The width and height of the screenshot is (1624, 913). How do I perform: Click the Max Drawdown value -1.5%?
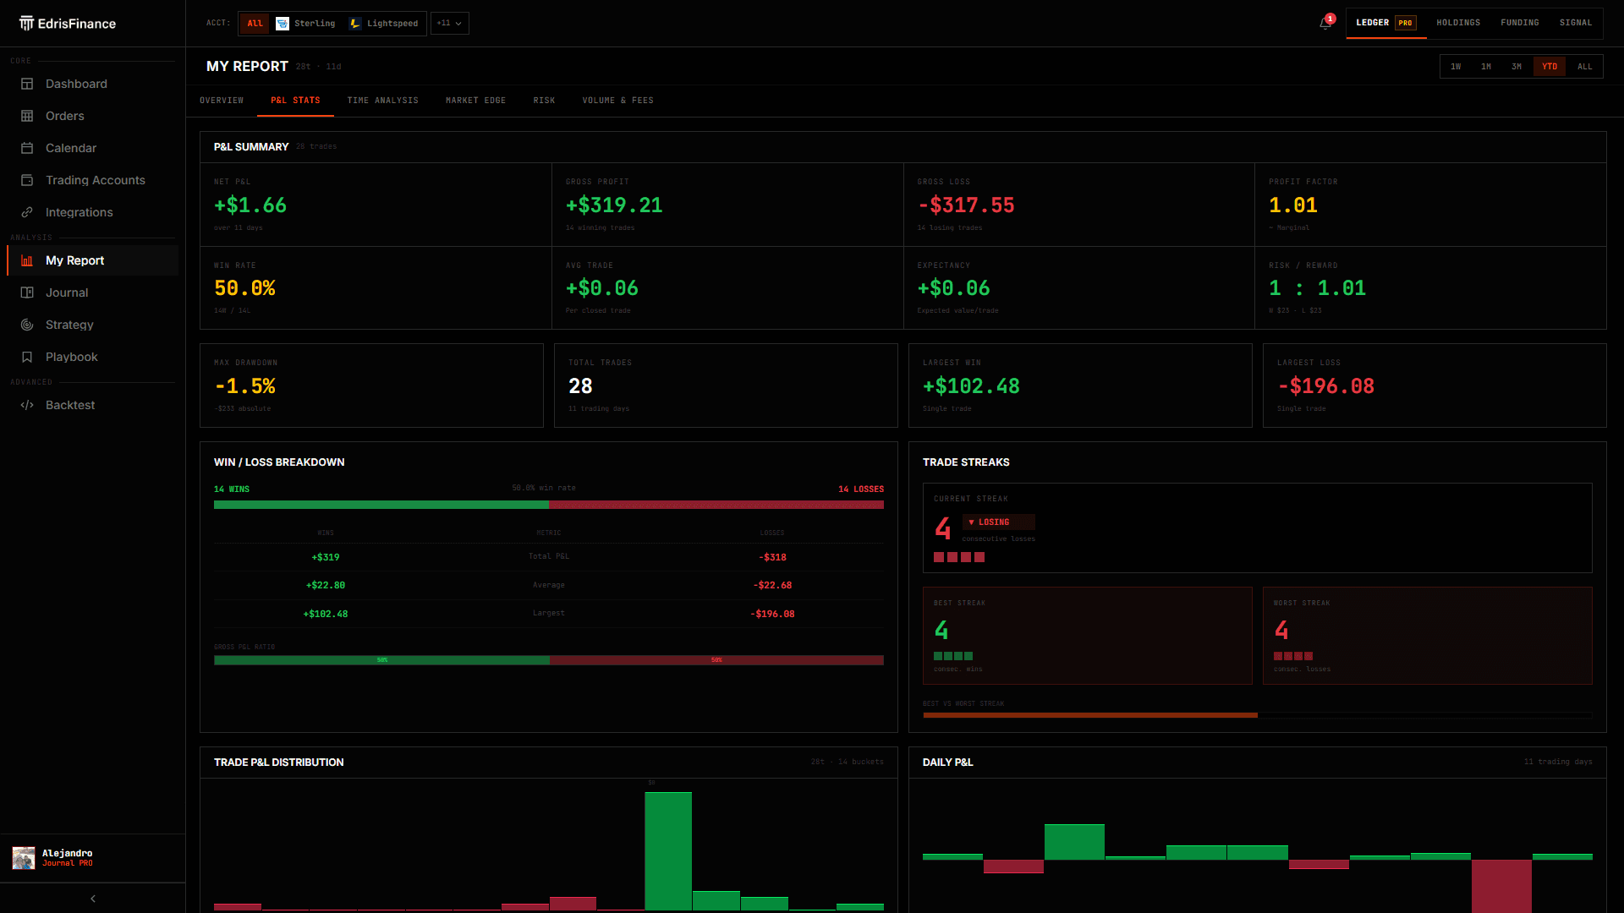point(244,386)
